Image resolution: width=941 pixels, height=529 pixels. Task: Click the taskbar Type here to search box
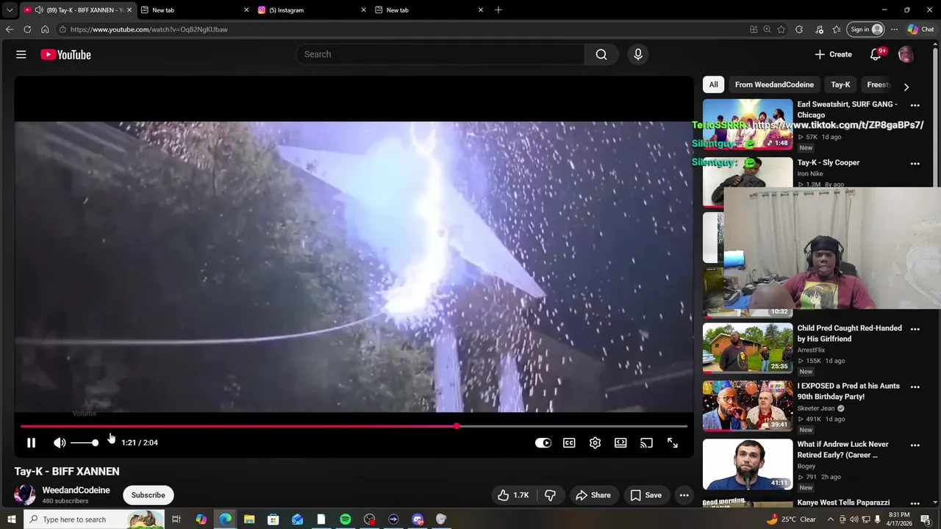tap(94, 519)
